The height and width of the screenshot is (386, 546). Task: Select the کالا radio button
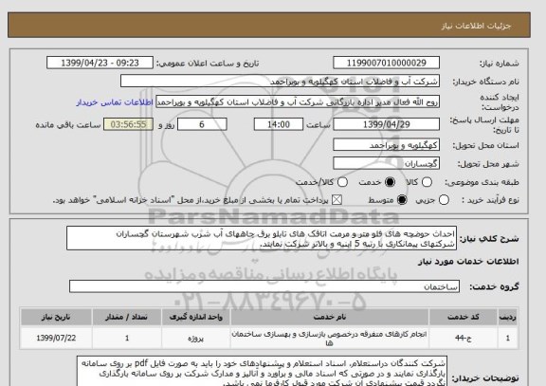(x=427, y=182)
